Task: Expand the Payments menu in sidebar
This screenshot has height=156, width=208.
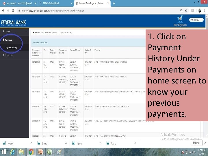Action: click(x=14, y=40)
